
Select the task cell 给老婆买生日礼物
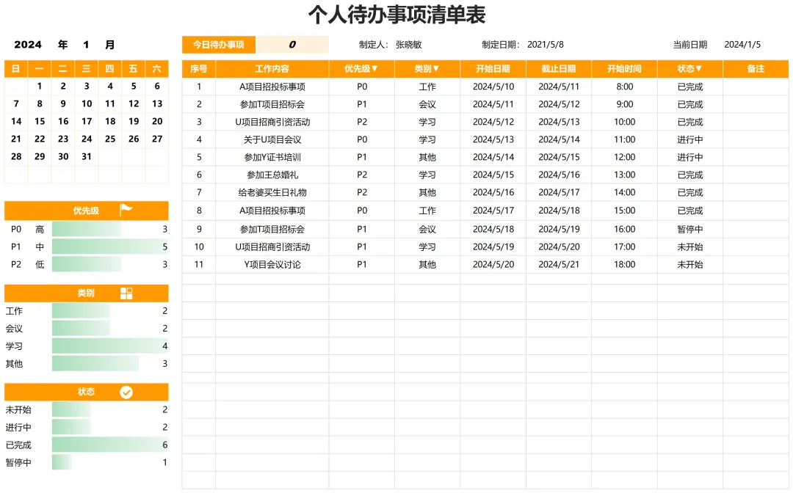pyautogui.click(x=272, y=192)
